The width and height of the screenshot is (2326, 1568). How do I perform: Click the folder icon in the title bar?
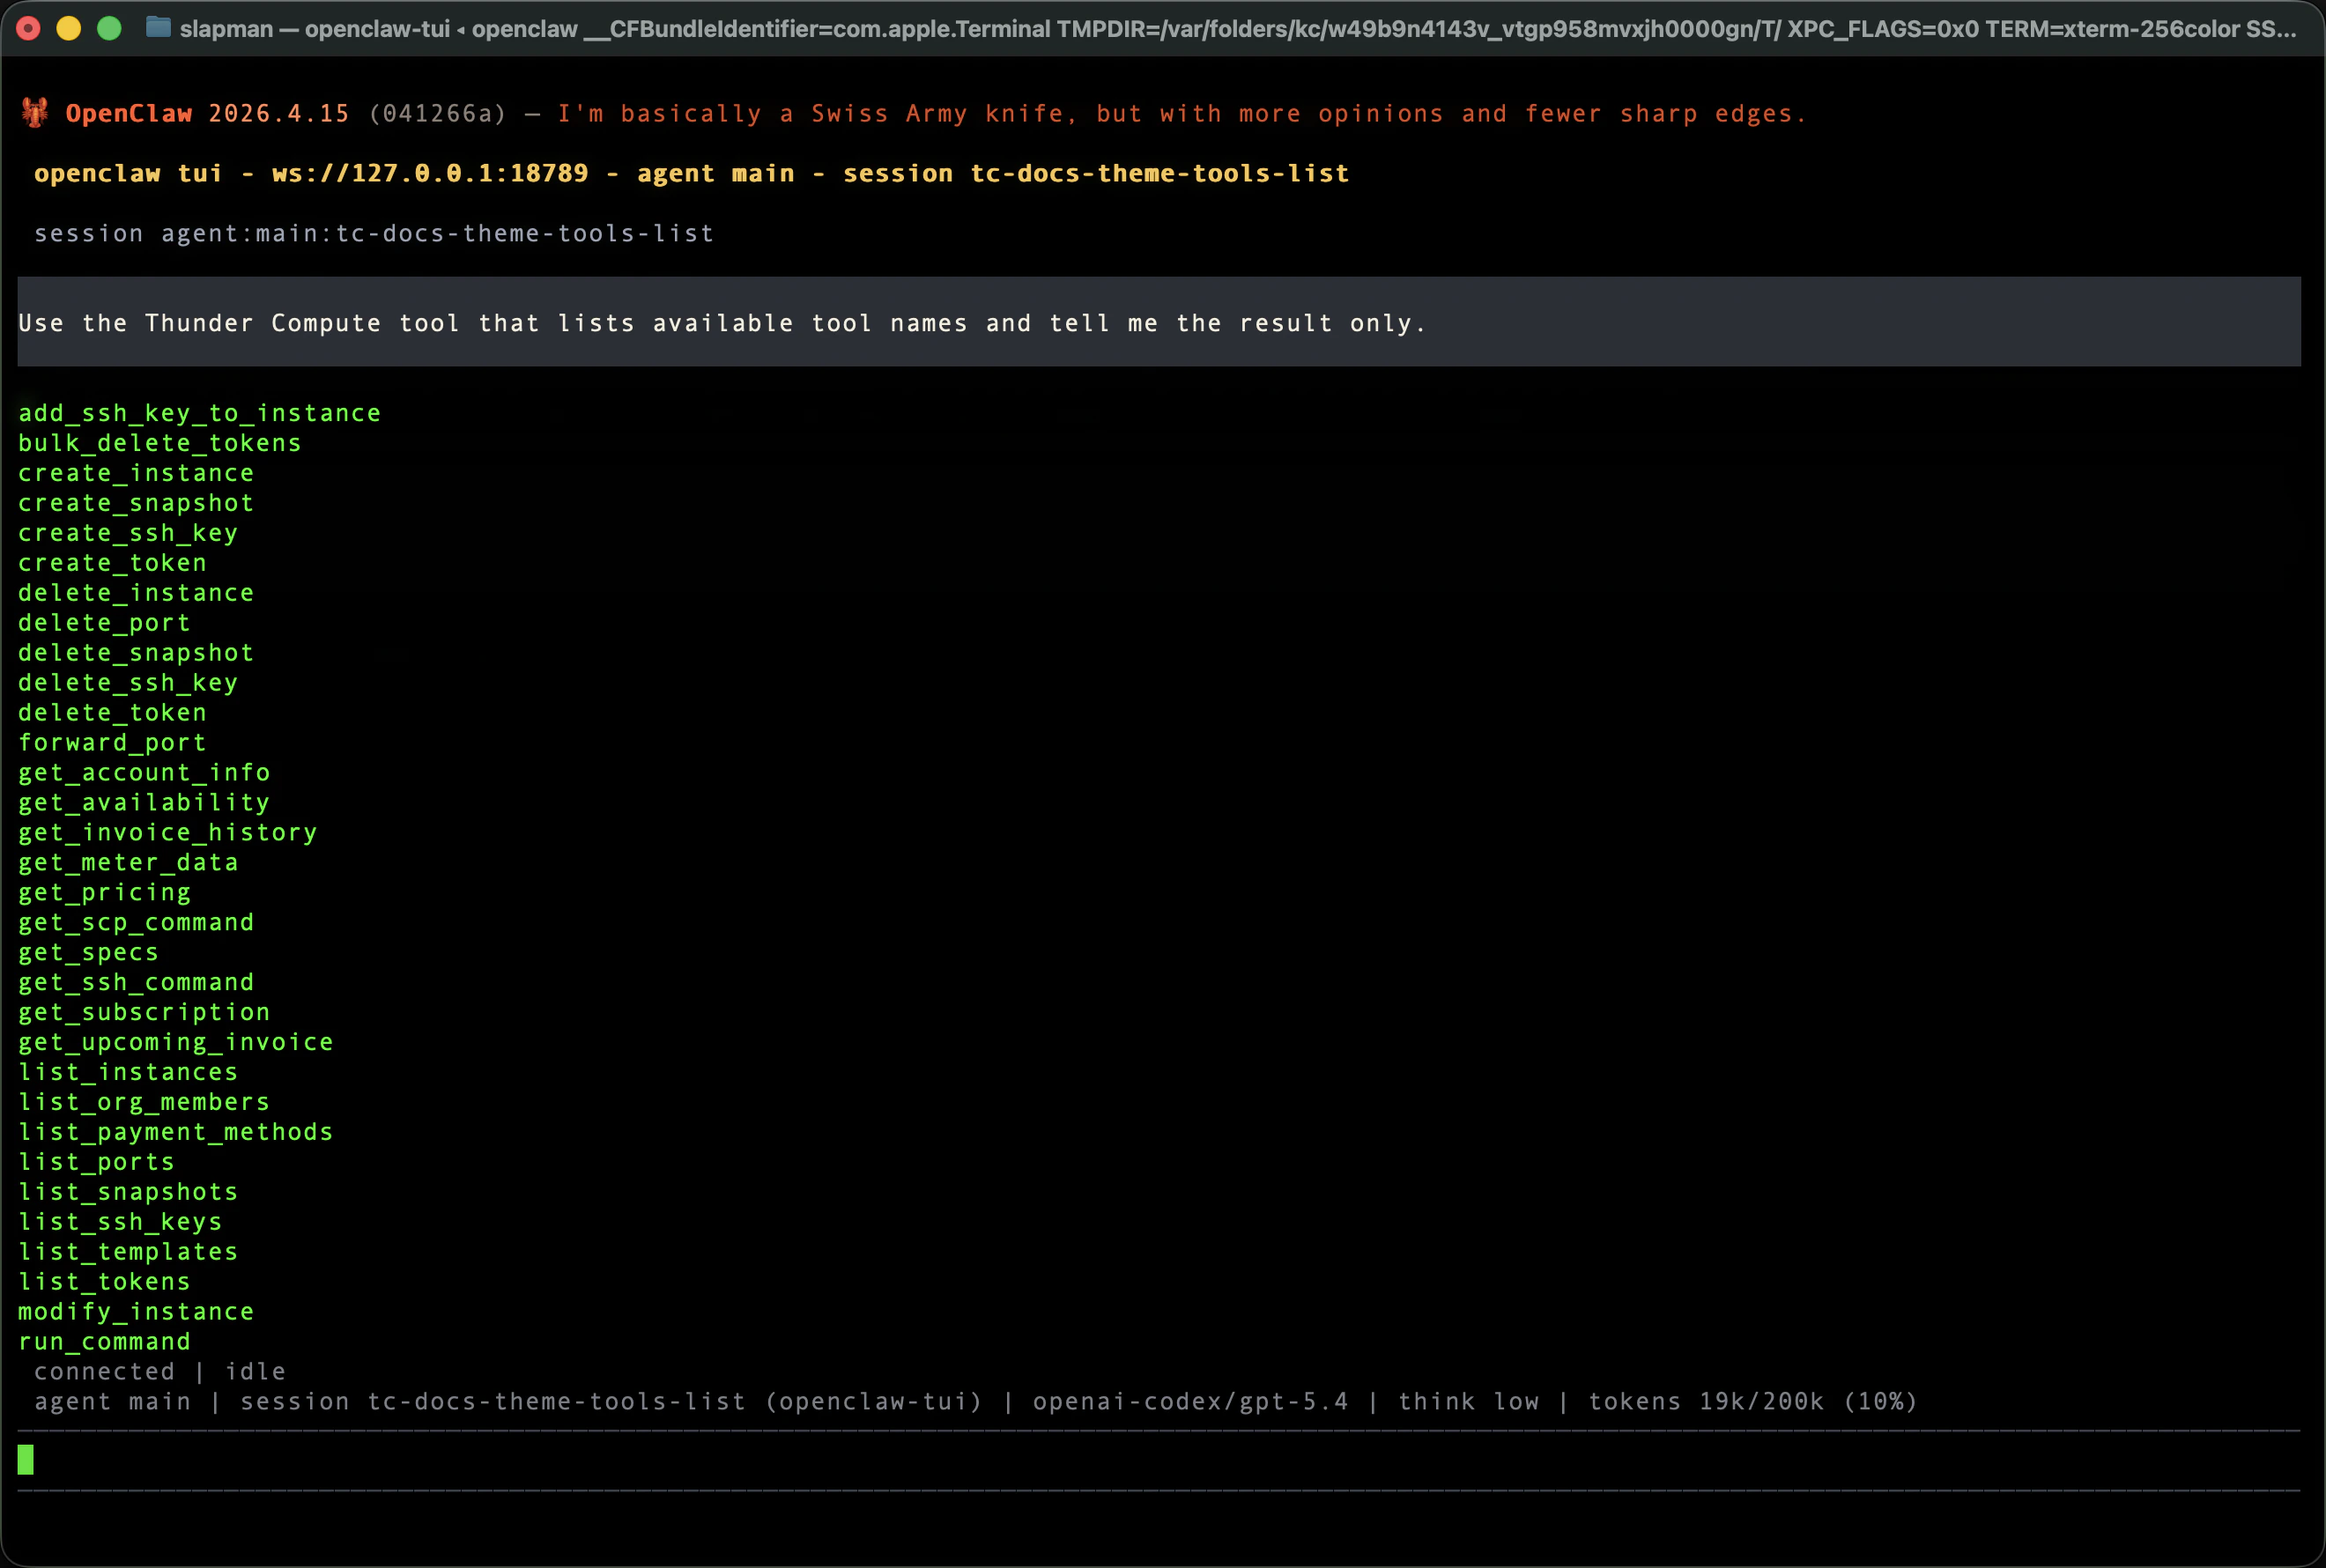157,28
